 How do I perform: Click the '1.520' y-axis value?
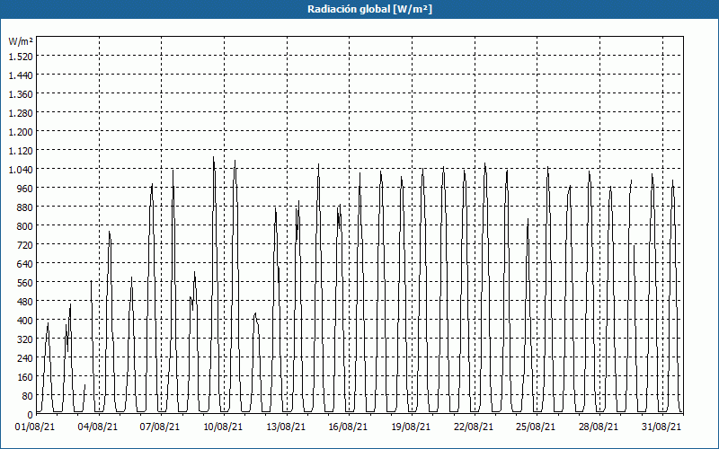click(x=21, y=57)
